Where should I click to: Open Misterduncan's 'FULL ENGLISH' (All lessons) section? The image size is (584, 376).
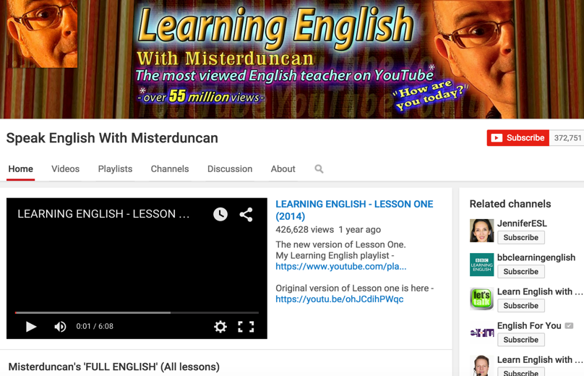(114, 367)
